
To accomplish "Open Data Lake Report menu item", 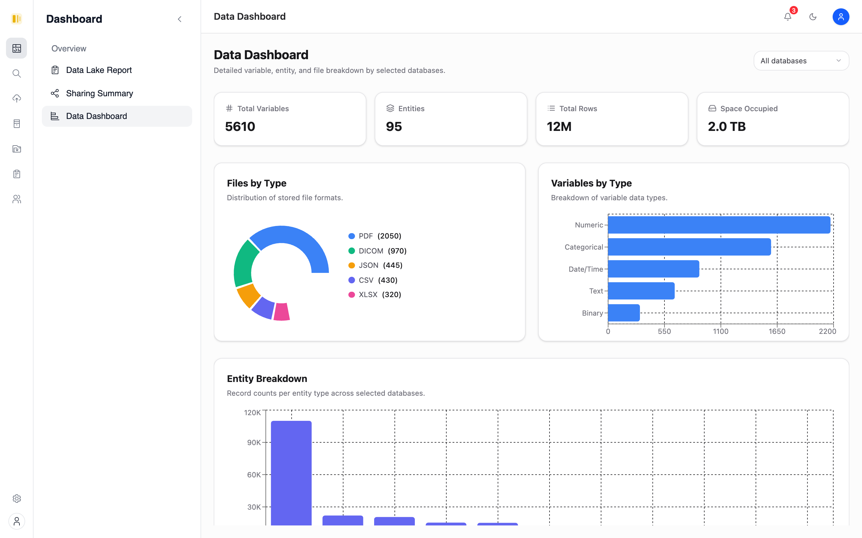I will point(117,70).
